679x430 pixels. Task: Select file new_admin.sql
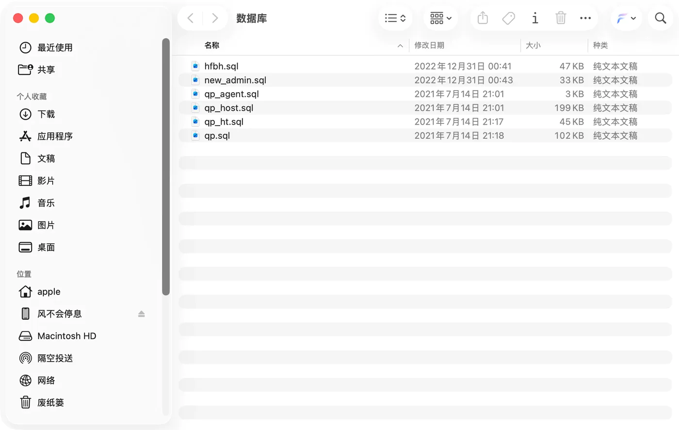pos(425,80)
